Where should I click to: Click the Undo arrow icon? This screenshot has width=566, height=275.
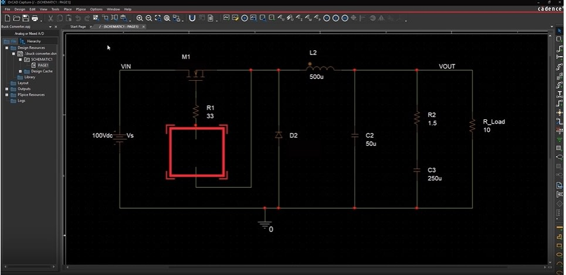coord(77,18)
